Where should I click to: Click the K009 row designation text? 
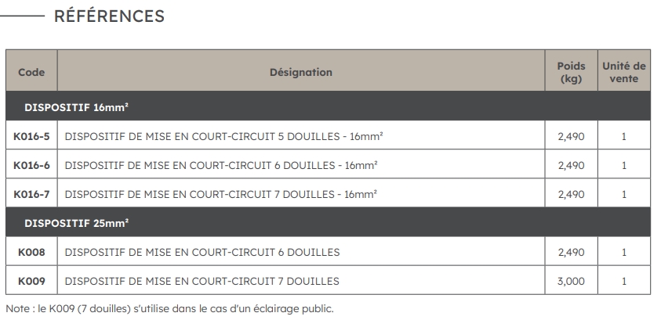pyautogui.click(x=202, y=281)
